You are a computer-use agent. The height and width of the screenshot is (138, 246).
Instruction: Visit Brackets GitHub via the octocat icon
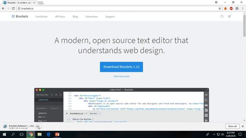coord(222,16)
